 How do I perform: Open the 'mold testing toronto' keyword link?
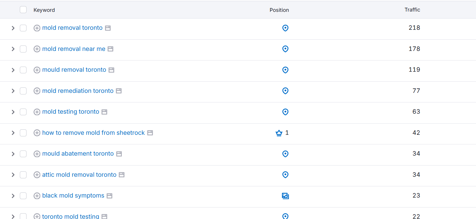pos(71,112)
